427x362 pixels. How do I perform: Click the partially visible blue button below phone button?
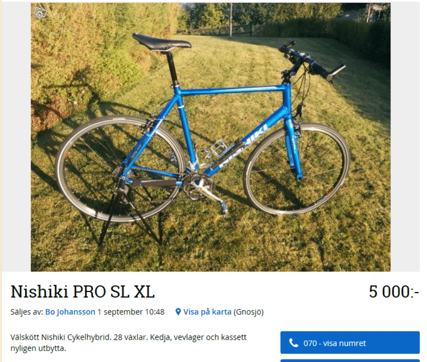click(x=350, y=361)
